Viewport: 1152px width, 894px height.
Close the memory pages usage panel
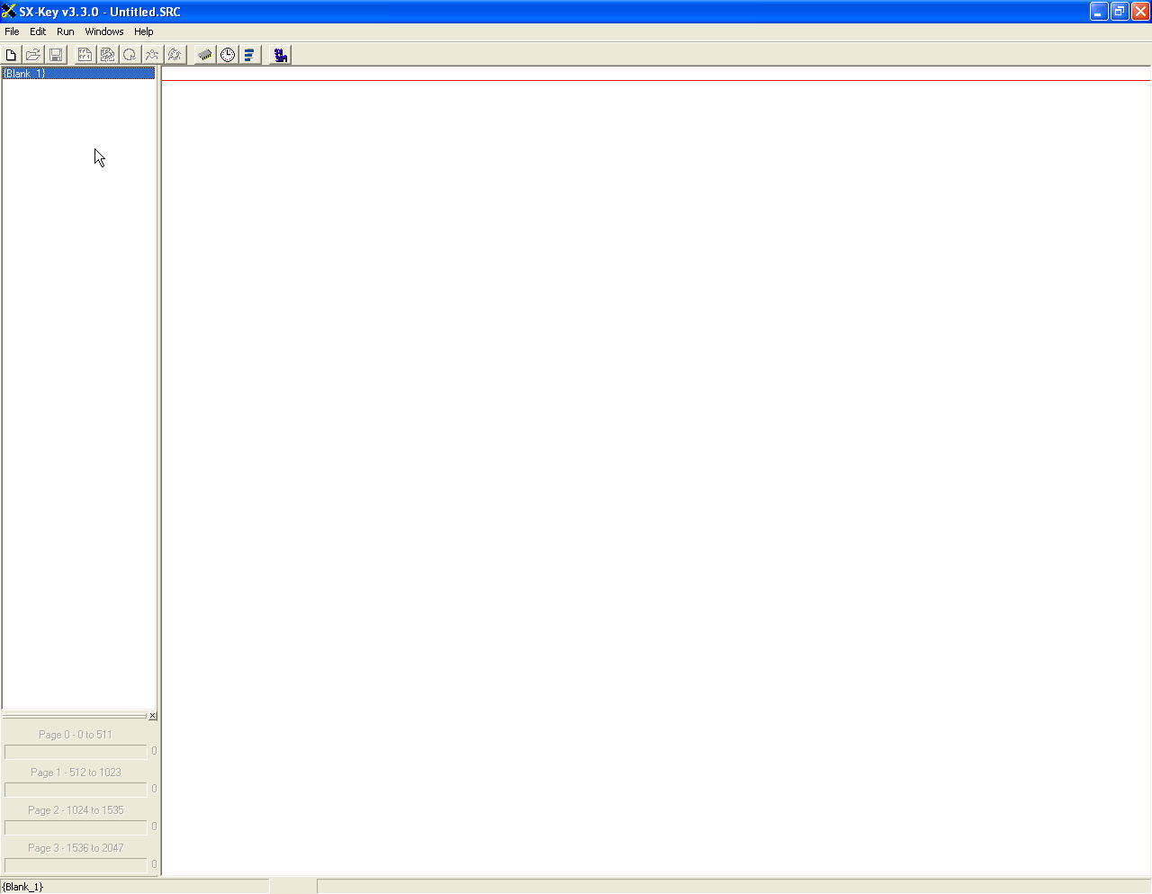(153, 716)
